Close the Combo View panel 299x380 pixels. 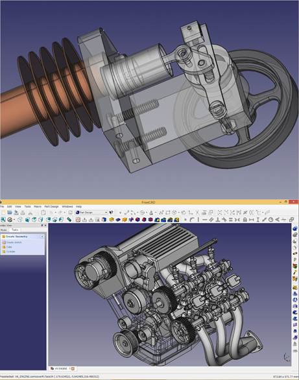[45, 226]
